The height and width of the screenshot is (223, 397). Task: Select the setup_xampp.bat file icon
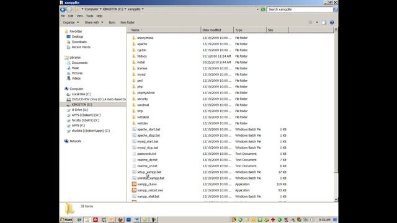click(134, 172)
